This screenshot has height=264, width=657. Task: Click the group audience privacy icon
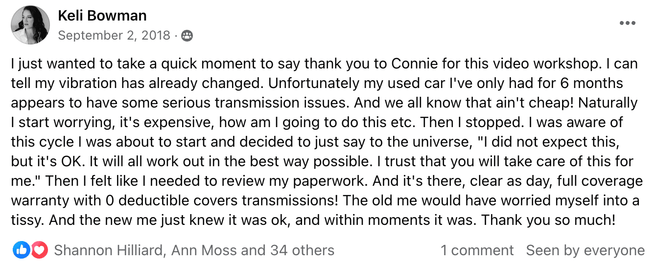tap(187, 36)
